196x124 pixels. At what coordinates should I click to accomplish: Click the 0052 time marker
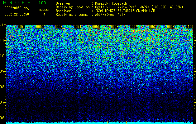coord(40,27)
